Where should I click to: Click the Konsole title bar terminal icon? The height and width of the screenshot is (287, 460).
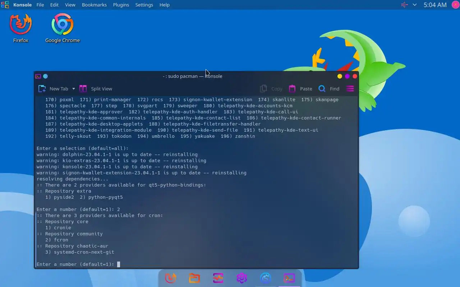pyautogui.click(x=38, y=76)
